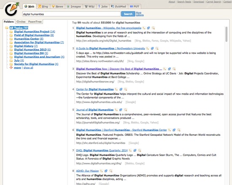This screenshot has width=232, height=185.
Task: Click the Carrot2 carrot logo
Action: [12, 9]
